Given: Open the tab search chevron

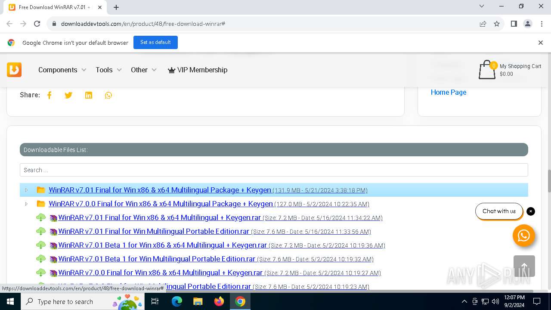Looking at the screenshot, I should [482, 6].
